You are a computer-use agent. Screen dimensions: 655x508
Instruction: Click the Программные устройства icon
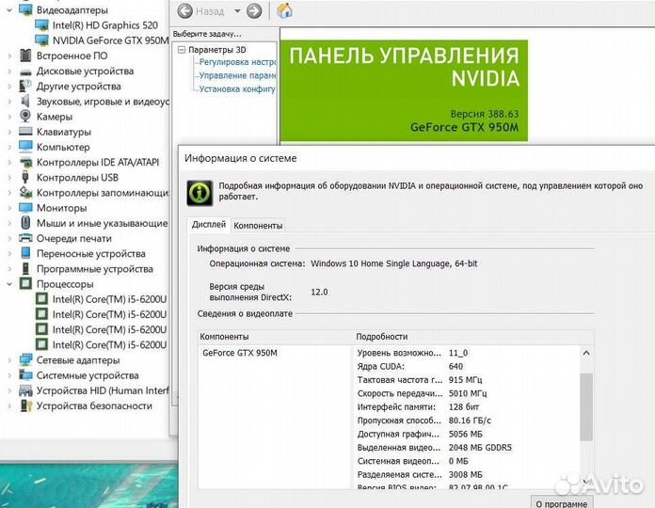click(25, 268)
